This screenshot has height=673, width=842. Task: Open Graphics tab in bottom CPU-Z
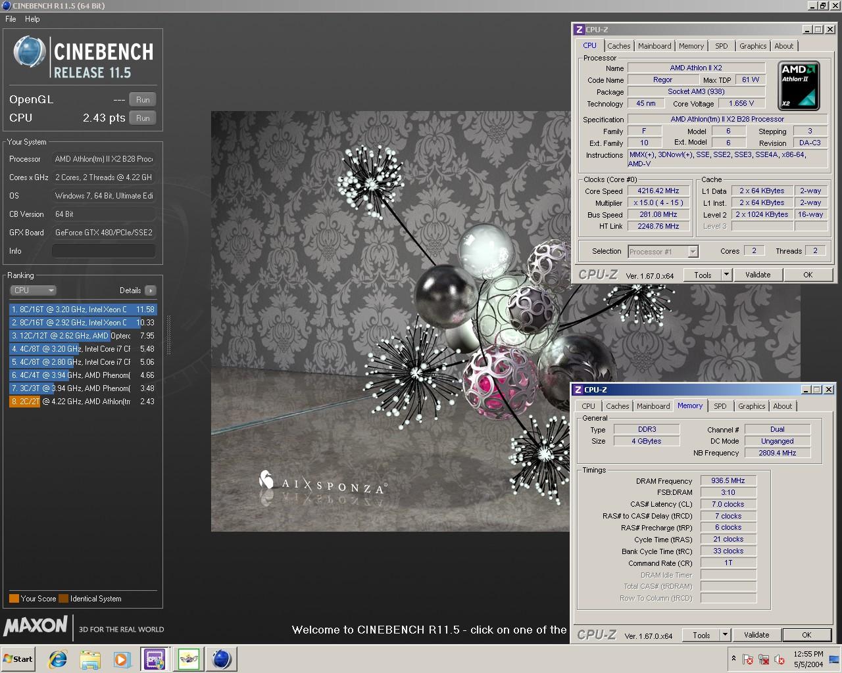pos(751,406)
